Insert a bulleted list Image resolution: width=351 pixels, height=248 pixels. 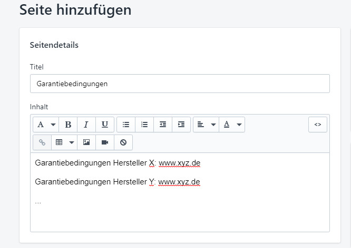pyautogui.click(x=126, y=125)
